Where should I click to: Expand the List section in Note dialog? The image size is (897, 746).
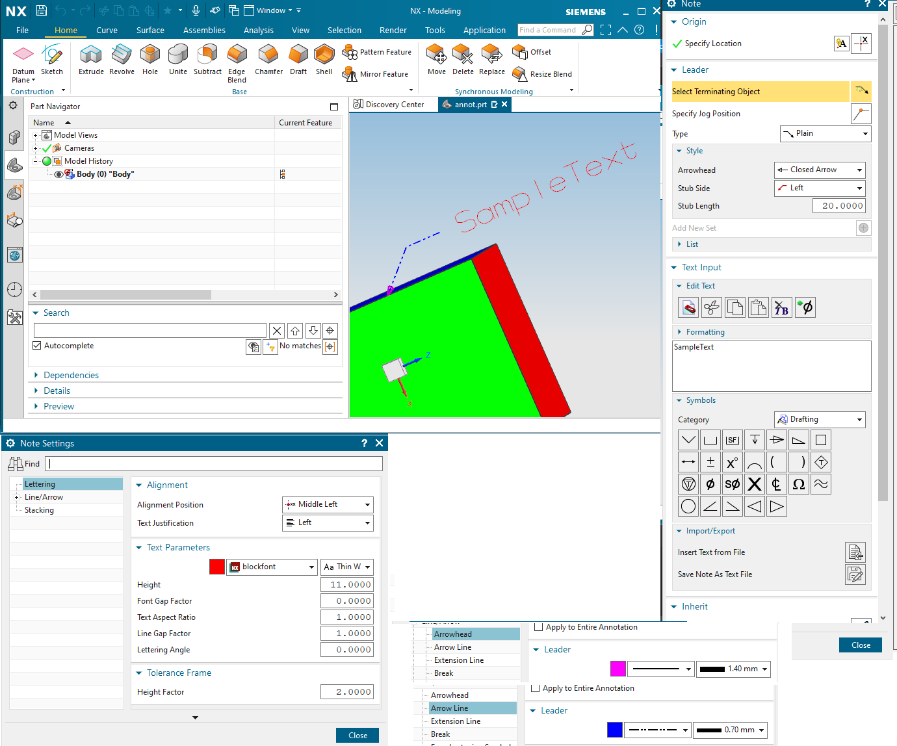(x=680, y=244)
